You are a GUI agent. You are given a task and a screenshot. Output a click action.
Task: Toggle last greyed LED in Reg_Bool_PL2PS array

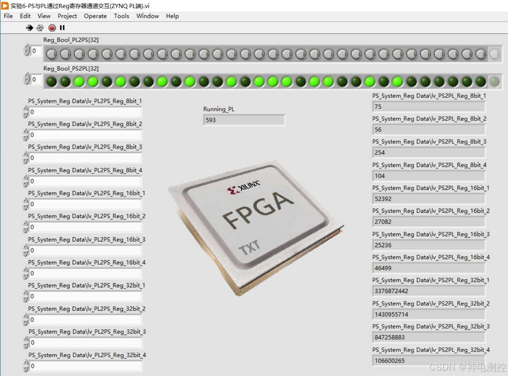[495, 54]
